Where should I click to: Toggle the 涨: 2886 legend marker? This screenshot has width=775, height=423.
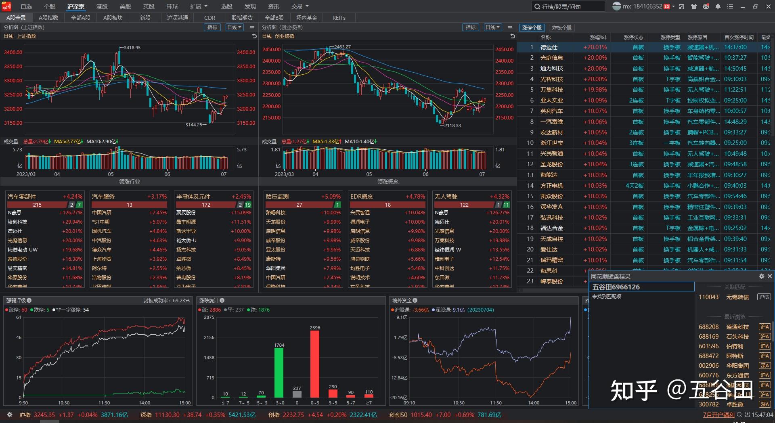[209, 310]
